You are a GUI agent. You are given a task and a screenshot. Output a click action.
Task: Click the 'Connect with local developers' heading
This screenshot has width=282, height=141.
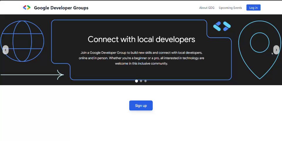[x=141, y=39]
